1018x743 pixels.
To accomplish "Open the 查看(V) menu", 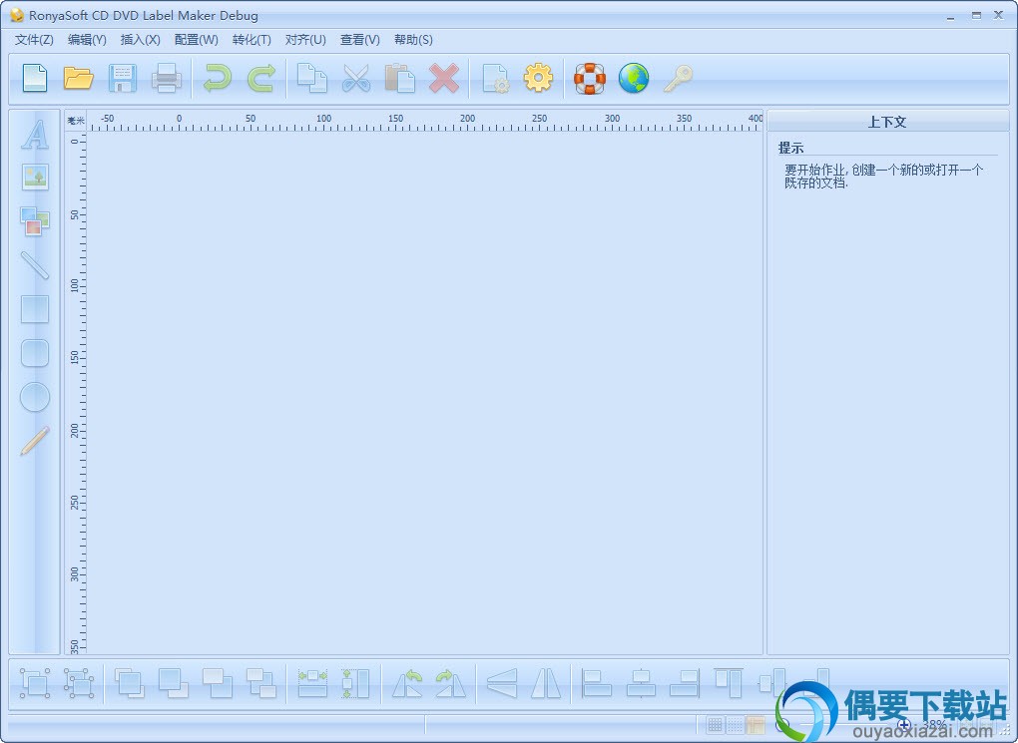I will click(359, 40).
